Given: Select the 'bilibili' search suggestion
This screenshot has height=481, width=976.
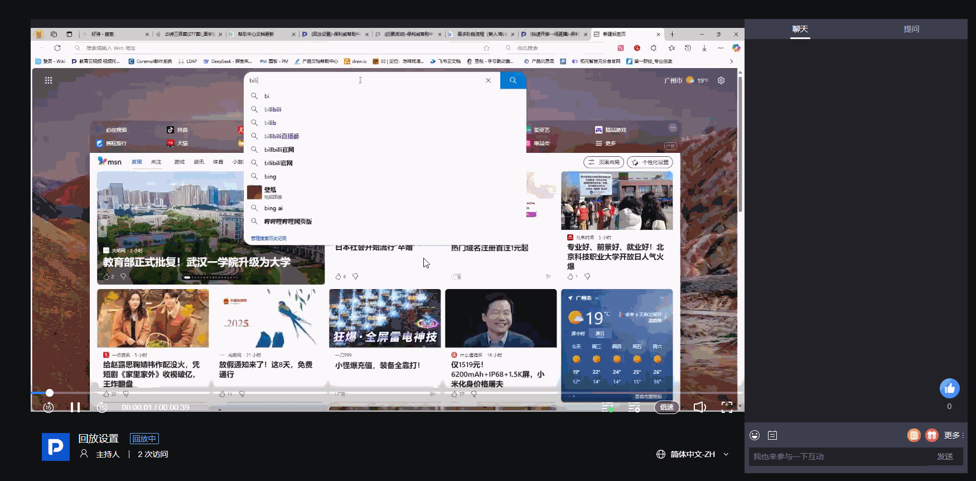Looking at the screenshot, I should click(x=273, y=109).
